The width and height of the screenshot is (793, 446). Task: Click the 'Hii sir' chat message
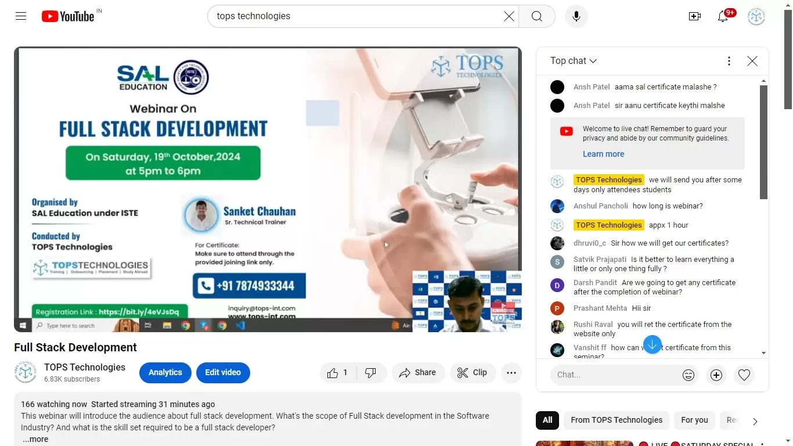[x=641, y=308]
